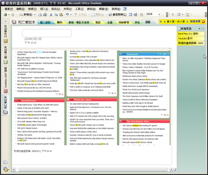Viewport: 208px width, 175px height.
Task: Click the icon beside 說明(H) on the menu bar
Action: click(124, 9)
